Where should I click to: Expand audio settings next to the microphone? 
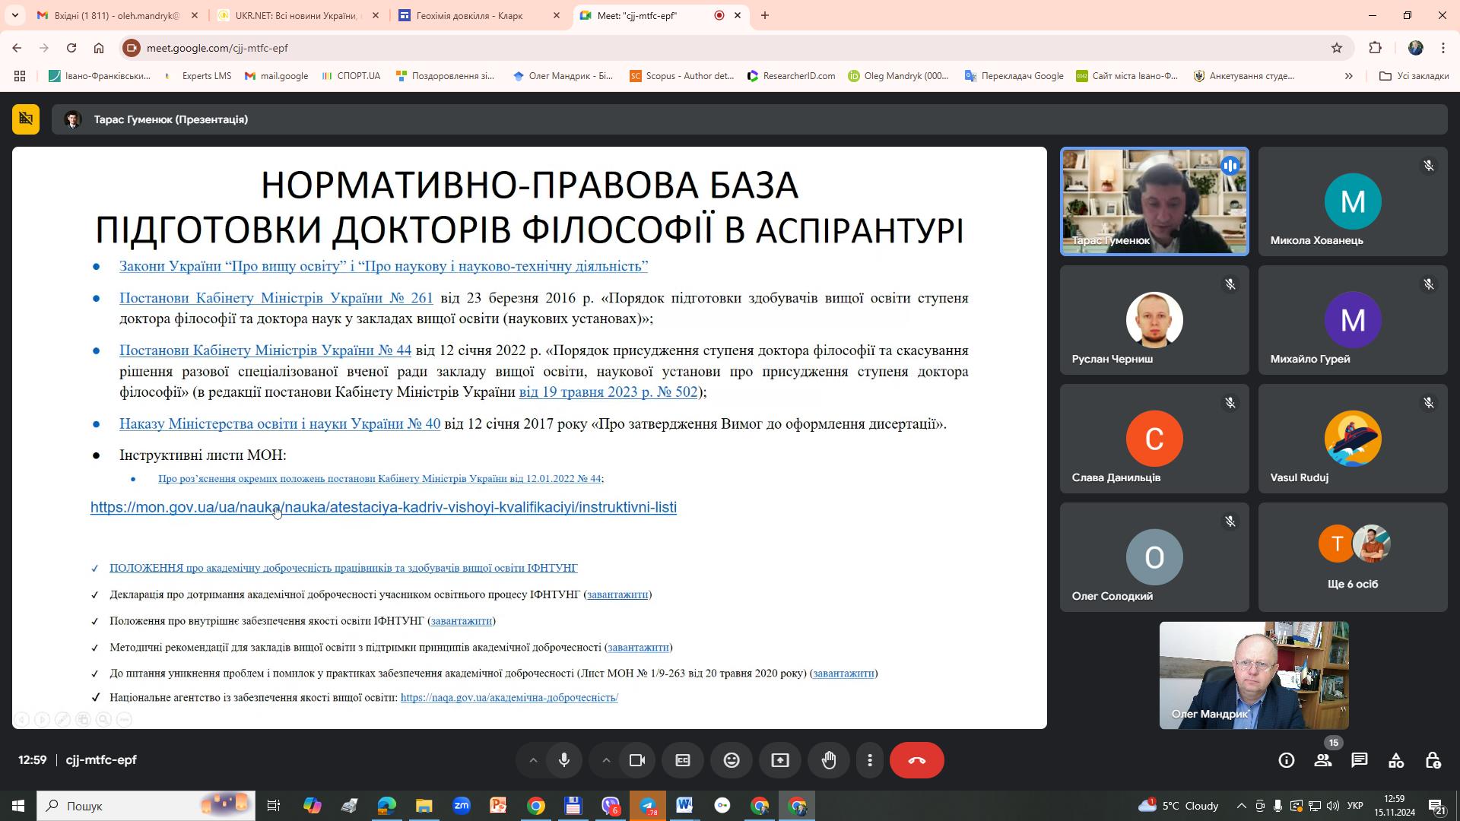[x=532, y=759]
